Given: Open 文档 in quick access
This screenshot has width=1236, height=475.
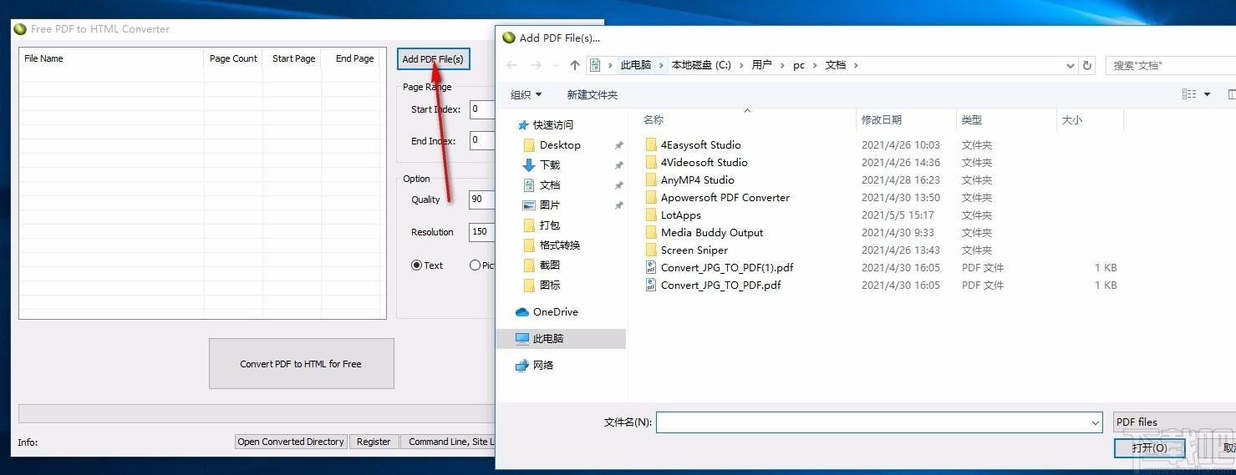Looking at the screenshot, I should [x=549, y=184].
